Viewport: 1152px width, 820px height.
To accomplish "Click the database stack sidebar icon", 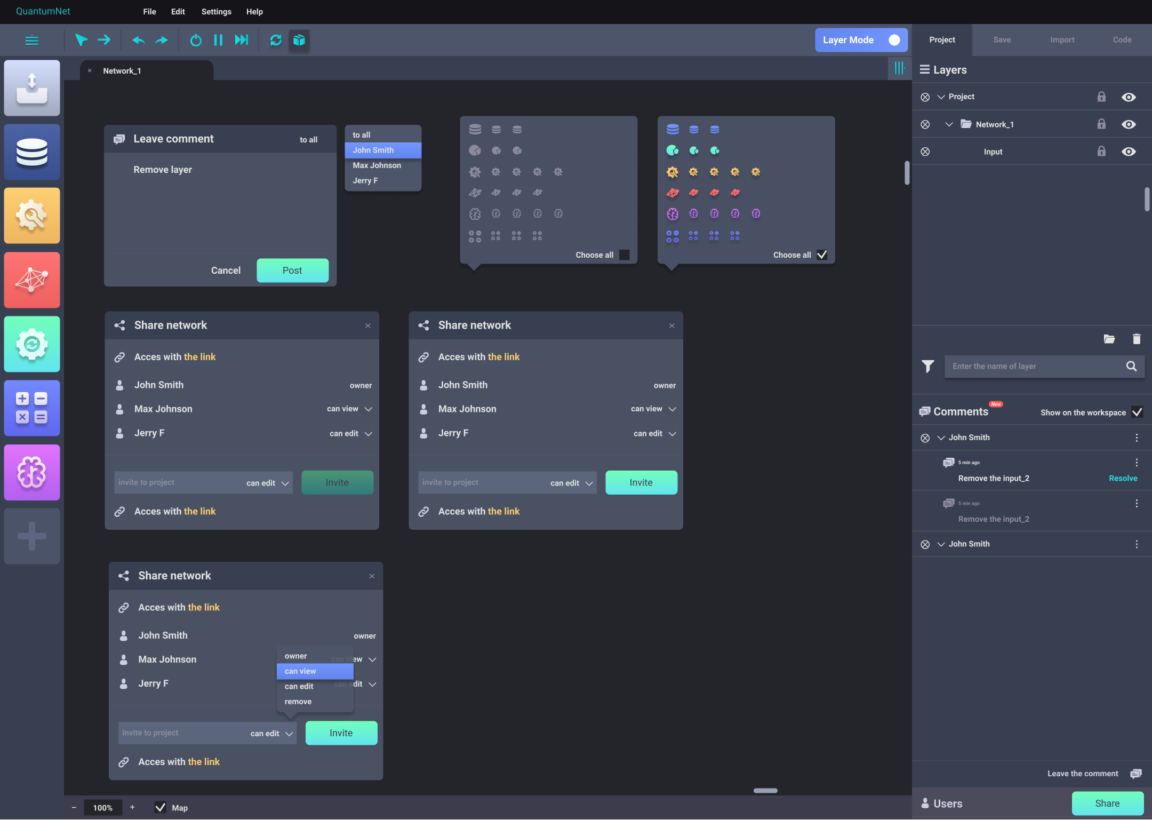I will coord(32,152).
